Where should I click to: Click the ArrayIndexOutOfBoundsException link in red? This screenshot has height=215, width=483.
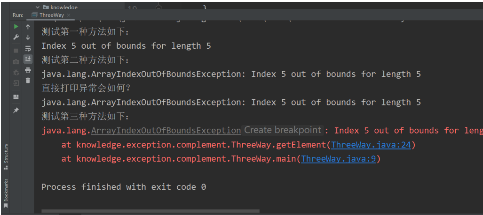click(166, 131)
